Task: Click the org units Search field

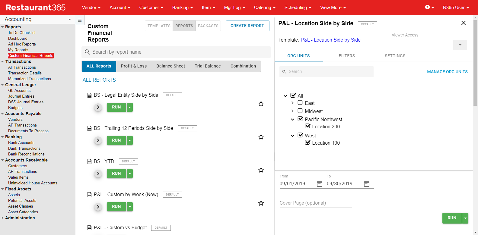Action: pos(327,72)
